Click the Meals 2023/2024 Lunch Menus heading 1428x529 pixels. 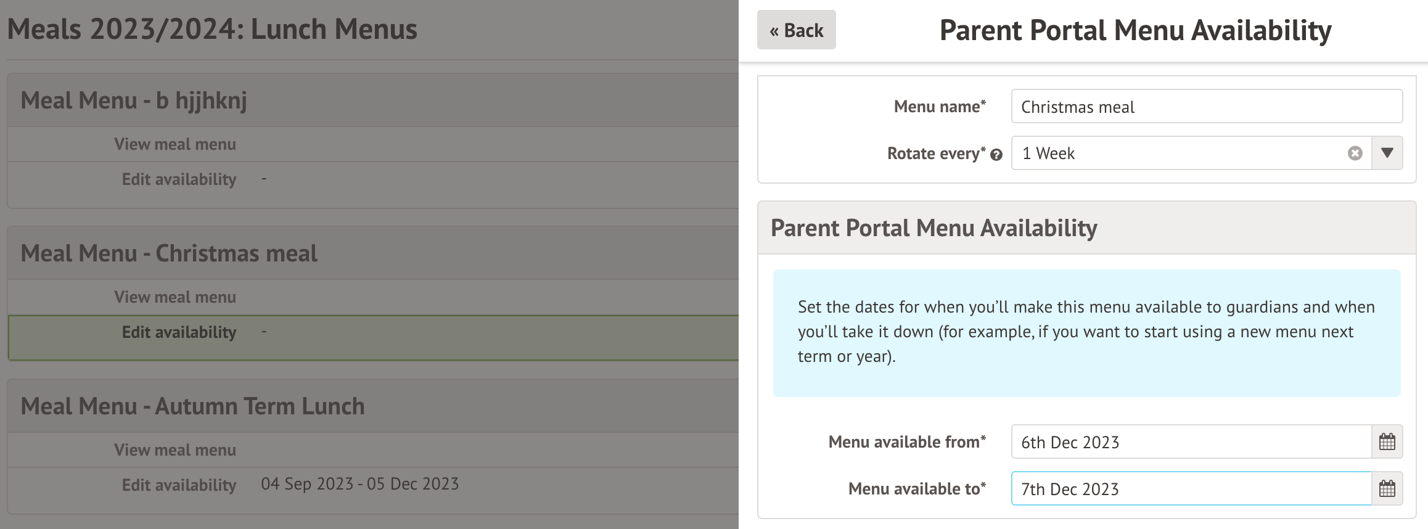pyautogui.click(x=213, y=28)
